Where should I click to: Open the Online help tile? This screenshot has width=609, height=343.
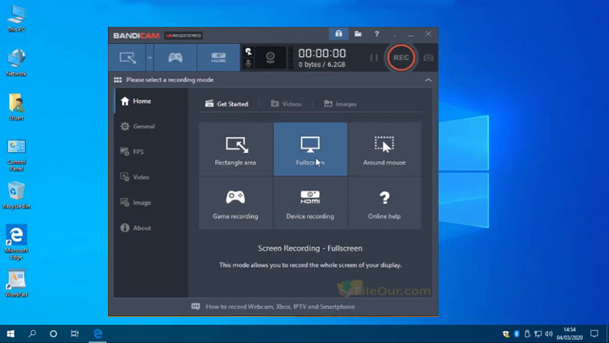pyautogui.click(x=385, y=203)
